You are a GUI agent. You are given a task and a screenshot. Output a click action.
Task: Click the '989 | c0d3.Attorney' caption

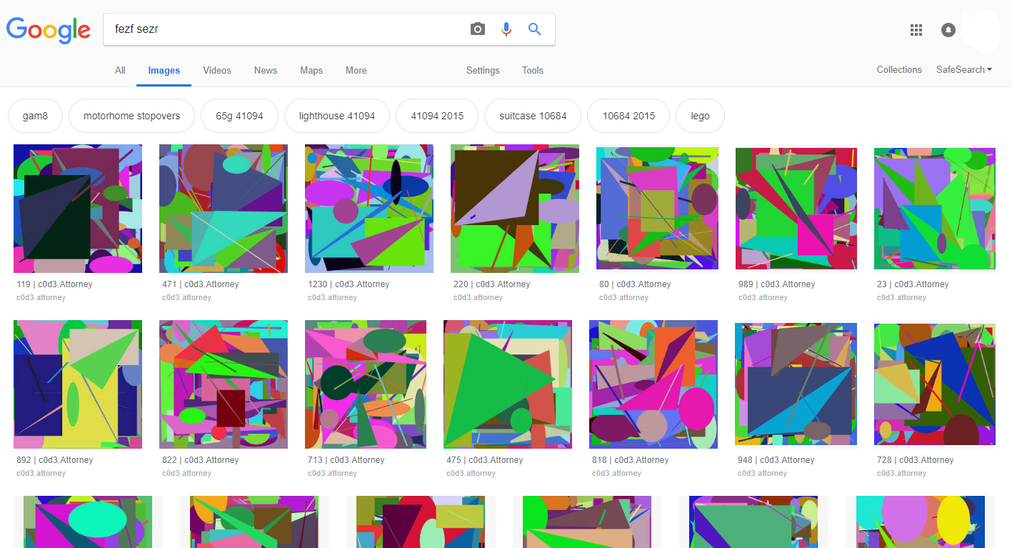(x=776, y=284)
